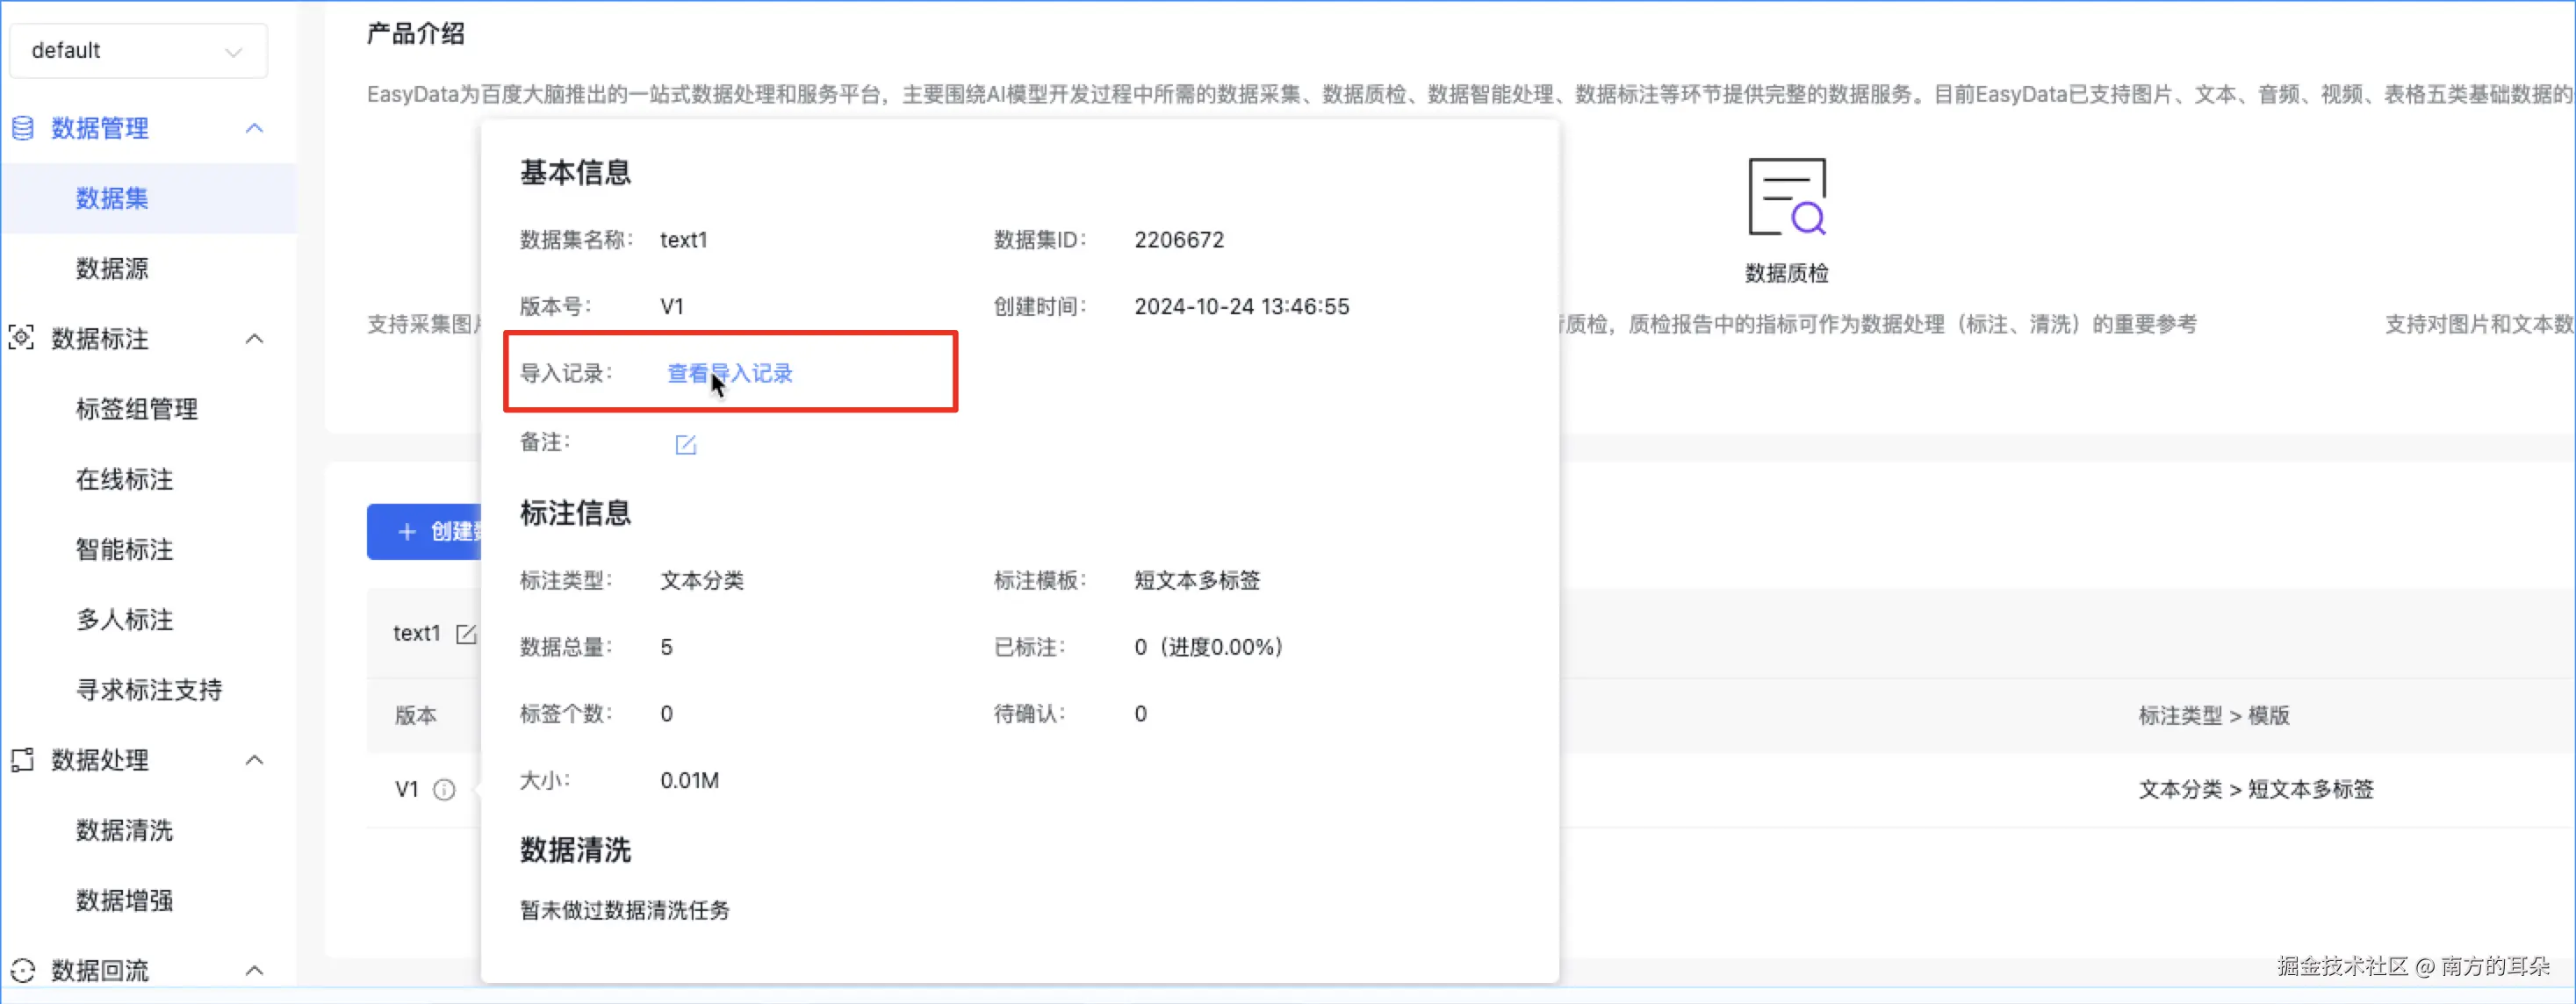Viewport: 2576px width, 1004px height.
Task: Collapse the 数据管理 section chevron
Action: coord(254,128)
